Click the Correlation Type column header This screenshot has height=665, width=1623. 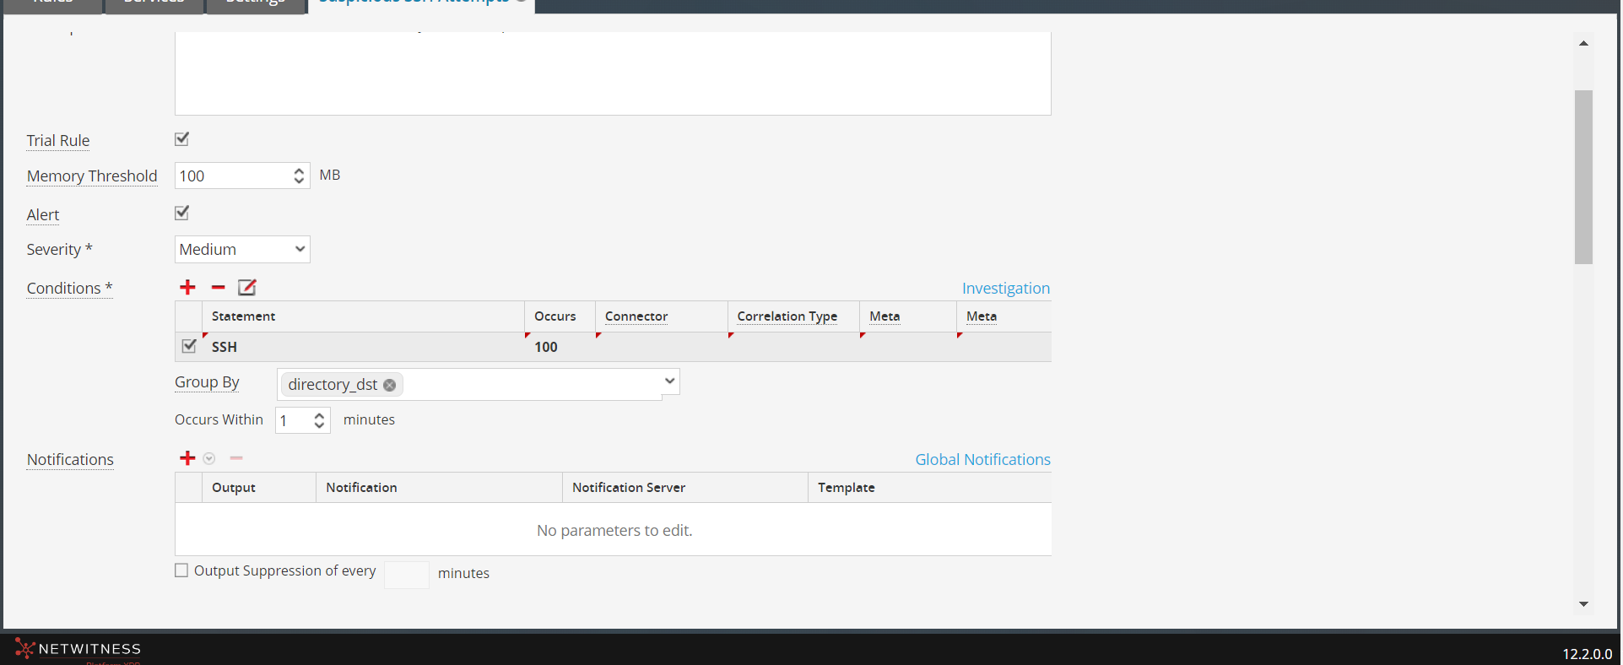point(793,316)
